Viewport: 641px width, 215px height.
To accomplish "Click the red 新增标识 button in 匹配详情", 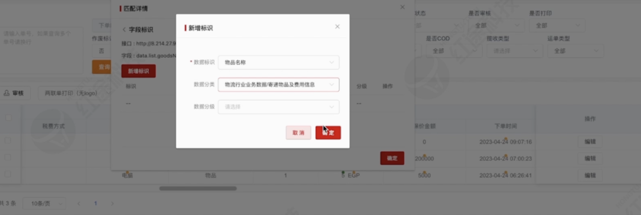I will (x=138, y=71).
